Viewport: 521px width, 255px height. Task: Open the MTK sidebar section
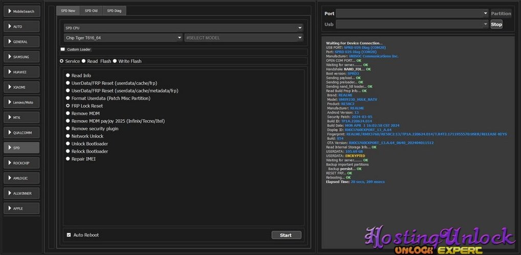[21, 117]
